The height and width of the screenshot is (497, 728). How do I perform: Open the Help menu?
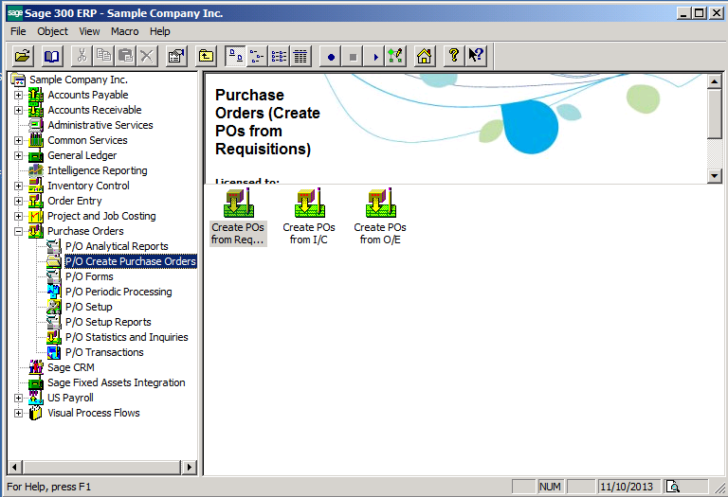(x=159, y=31)
